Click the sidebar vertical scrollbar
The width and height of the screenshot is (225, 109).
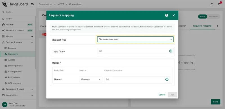tap(36, 43)
